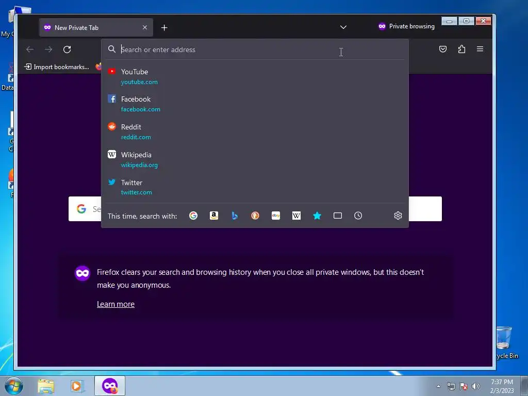Click the Action Center flag icon
This screenshot has width=528, height=396.
464,386
